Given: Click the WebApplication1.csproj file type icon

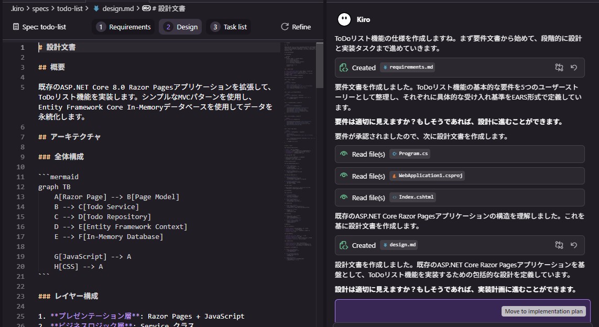Looking at the screenshot, I should 395,176.
